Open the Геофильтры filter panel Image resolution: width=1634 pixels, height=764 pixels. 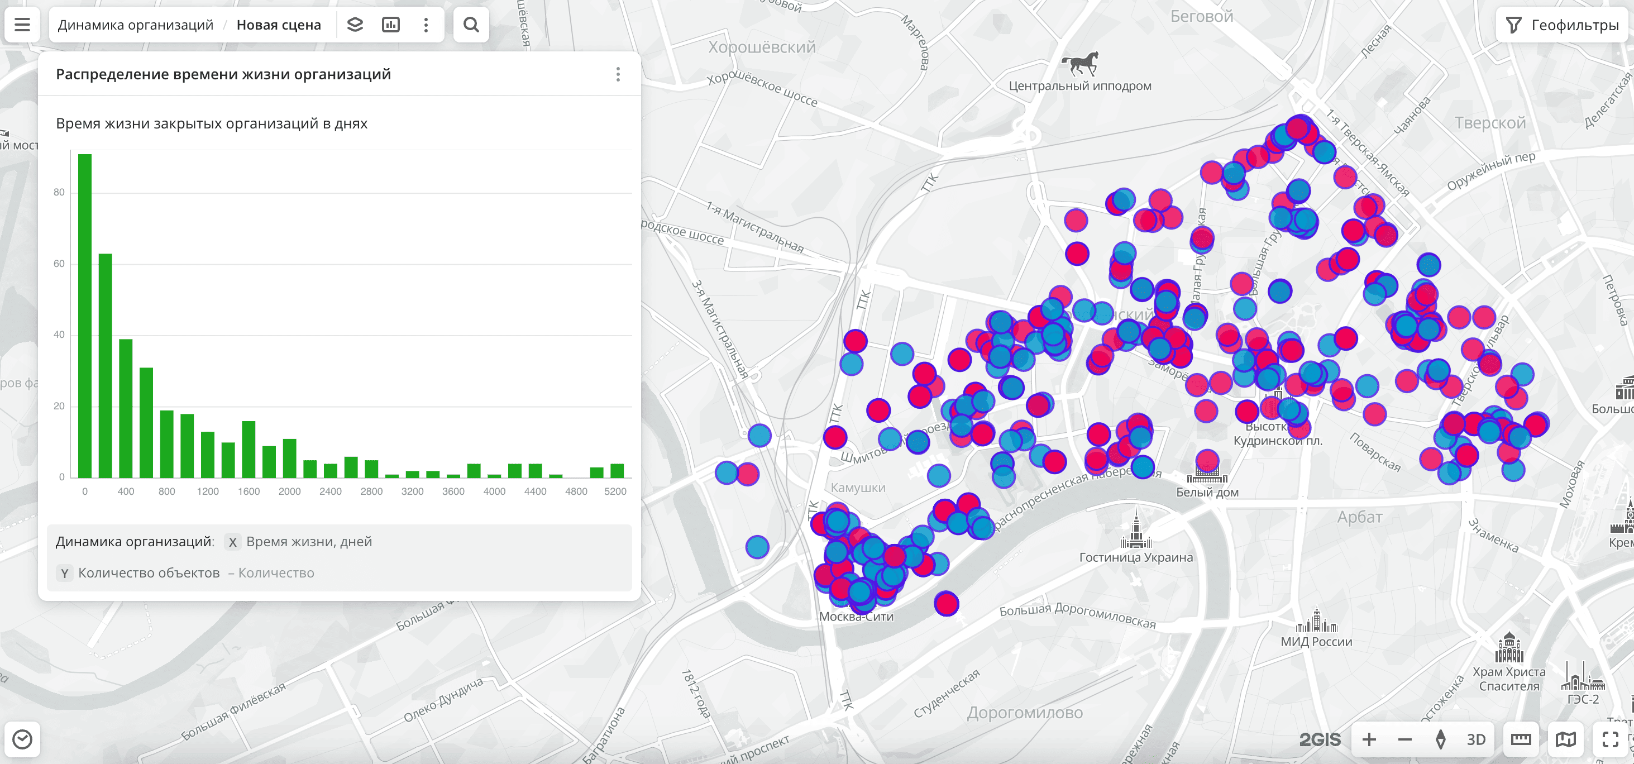1564,25
